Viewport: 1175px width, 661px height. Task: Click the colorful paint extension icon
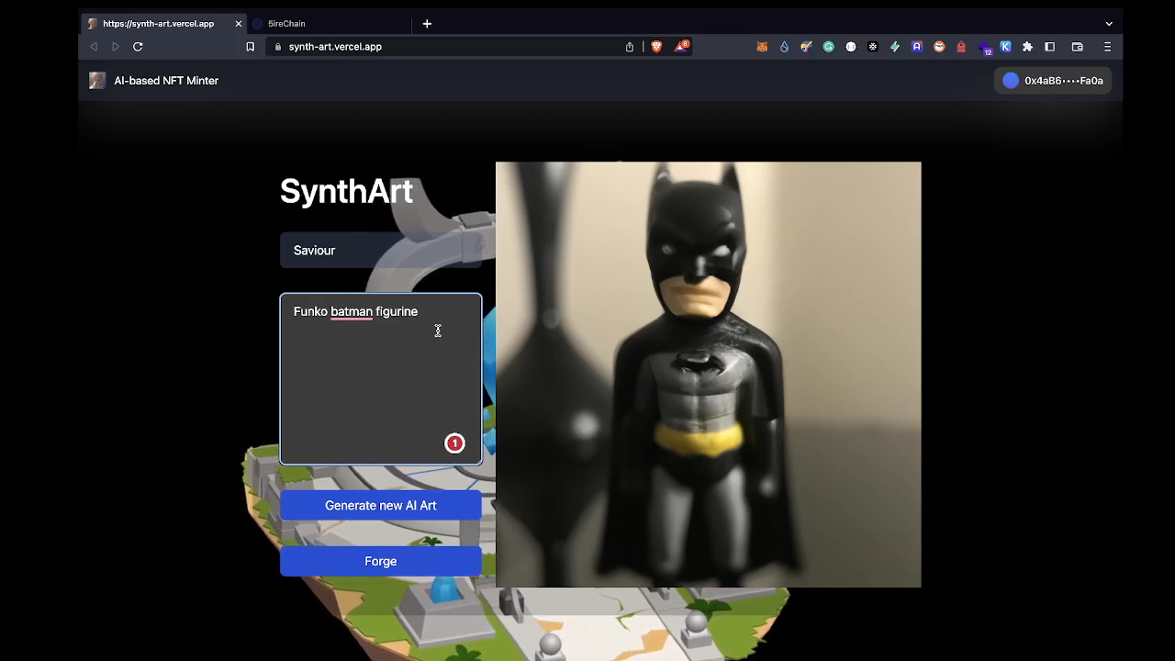[806, 47]
